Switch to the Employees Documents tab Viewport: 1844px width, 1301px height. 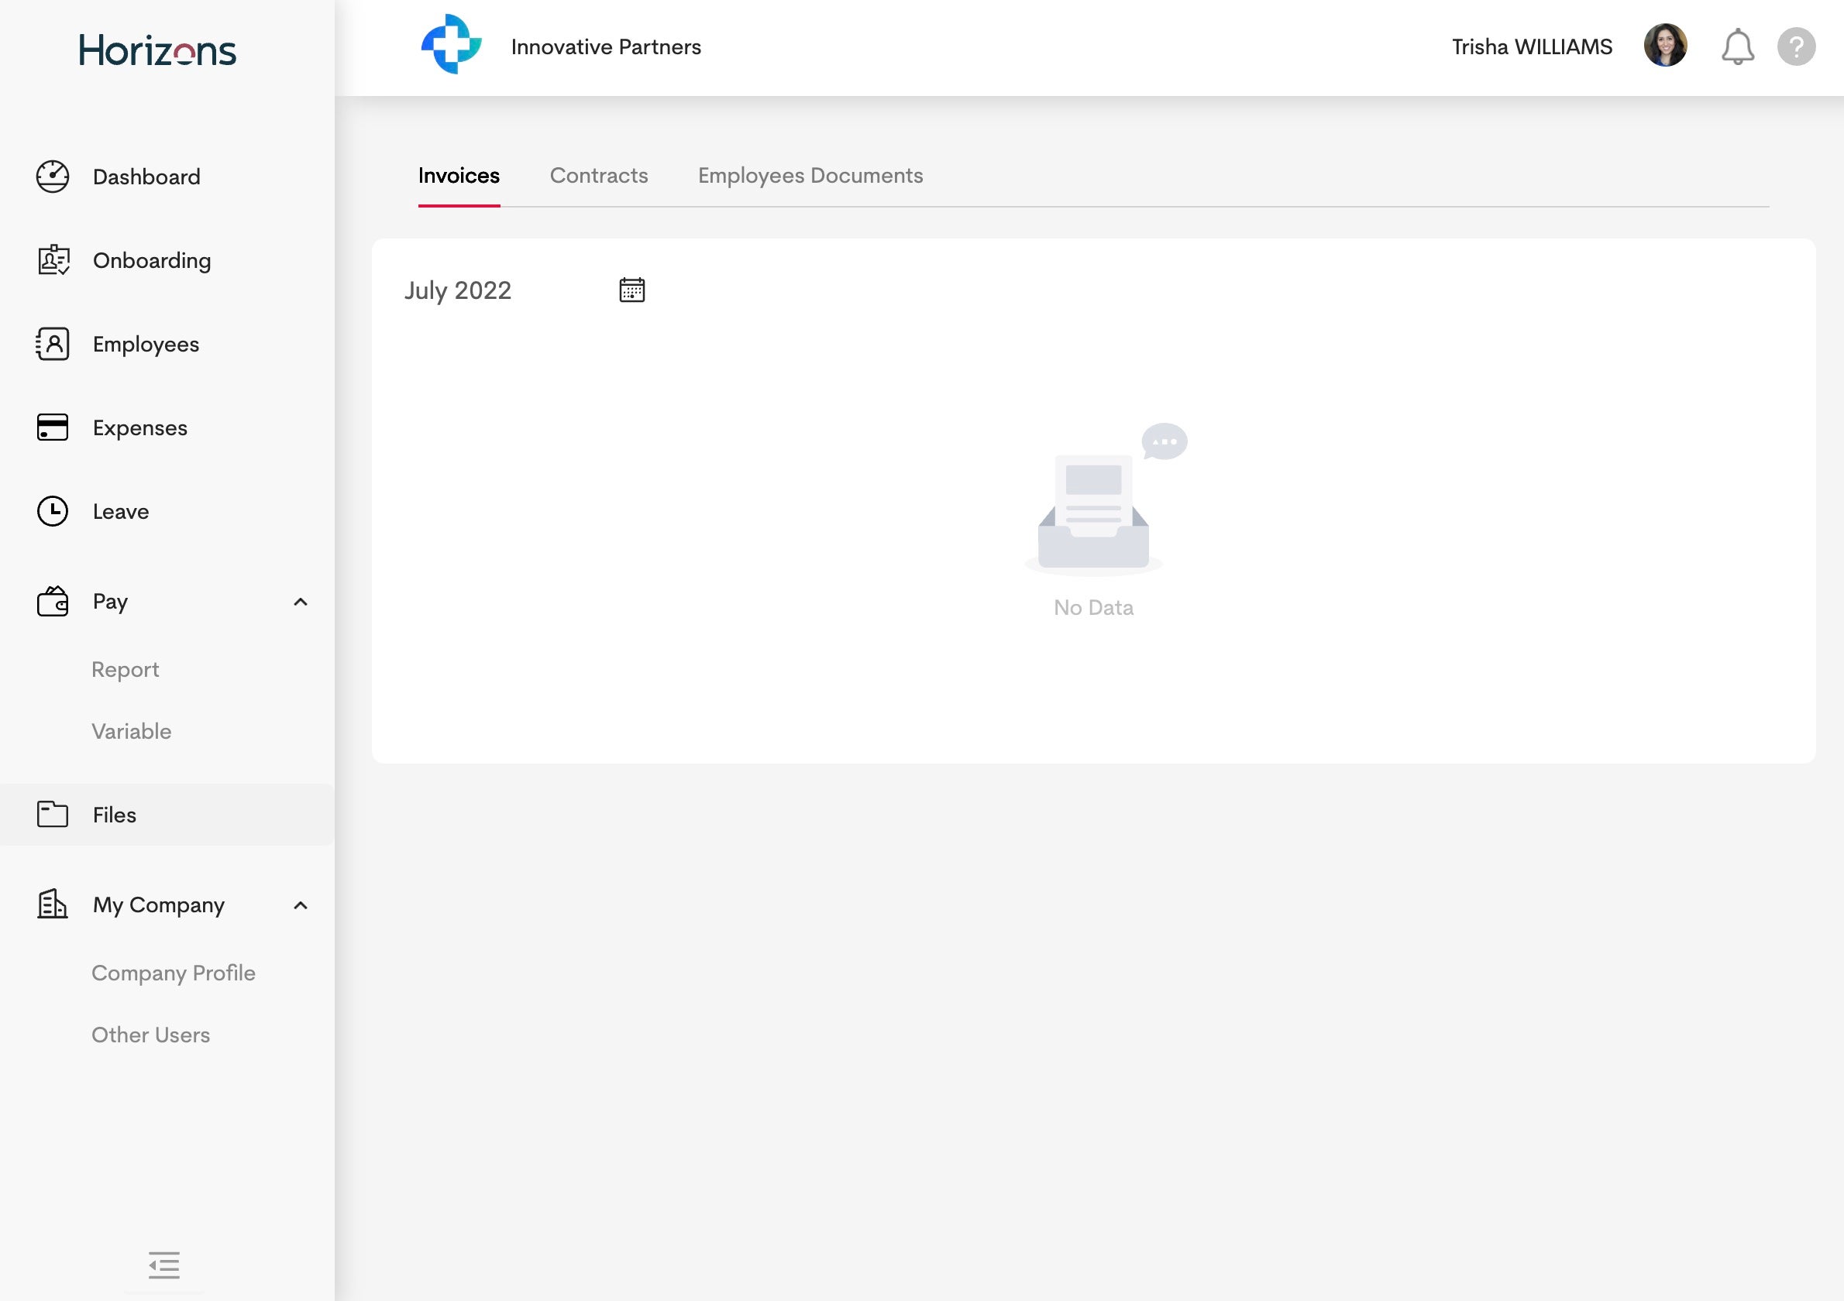[x=810, y=176]
